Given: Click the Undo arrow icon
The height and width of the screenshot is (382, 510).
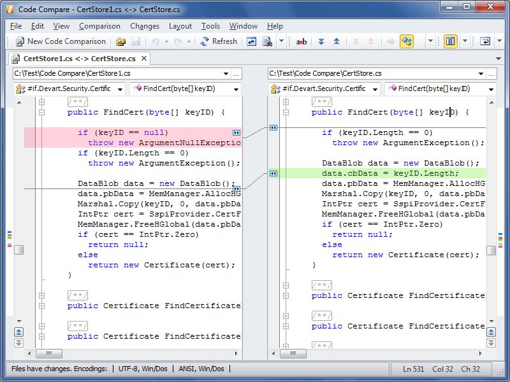Looking at the screenshot, I should coord(155,41).
